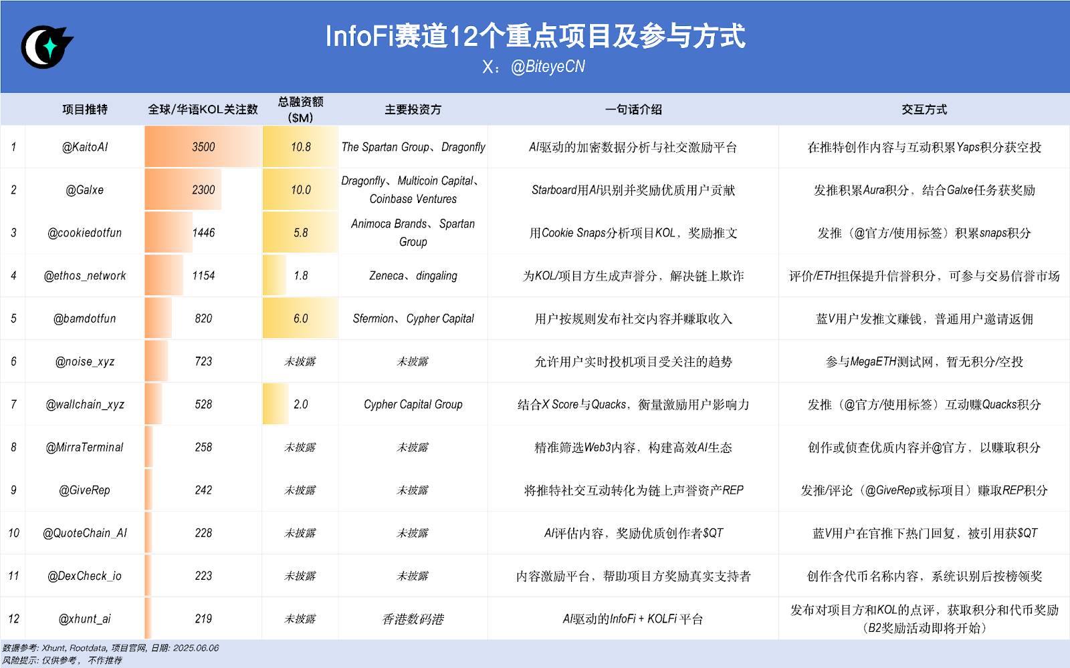The height and width of the screenshot is (668, 1070).
Task: Select the 为KOL/项目方生成声誉分 description
Action: (x=633, y=275)
